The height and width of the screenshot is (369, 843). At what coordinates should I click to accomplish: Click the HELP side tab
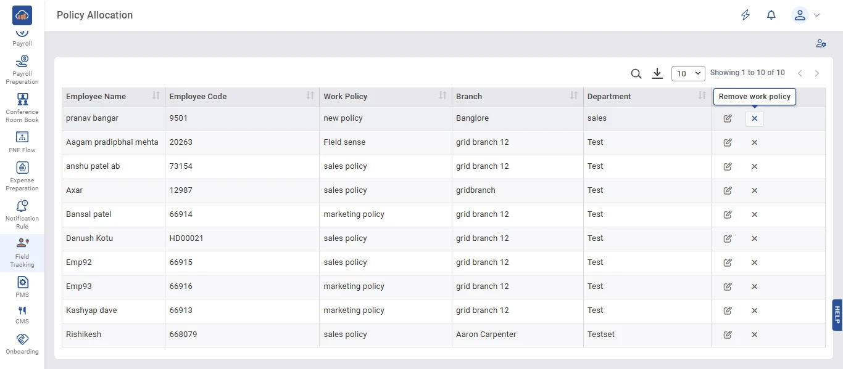(837, 315)
